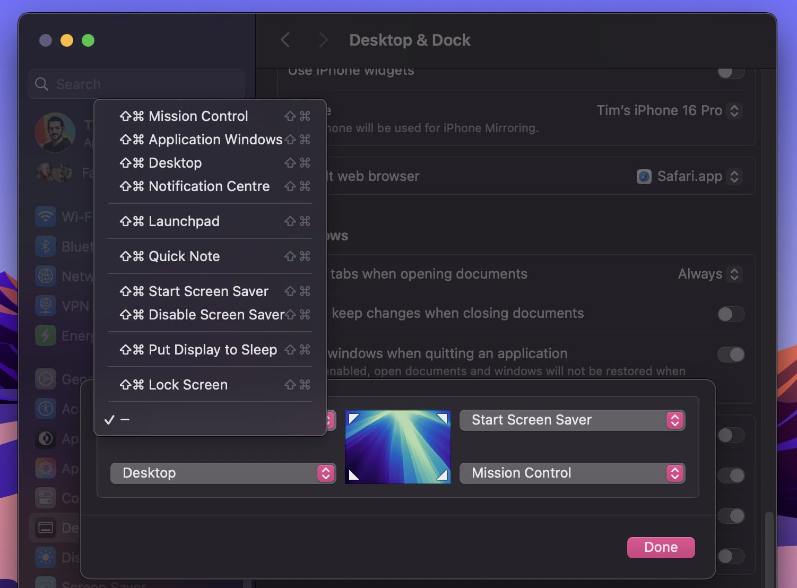
Task: Open Network settings icon
Action: point(46,276)
